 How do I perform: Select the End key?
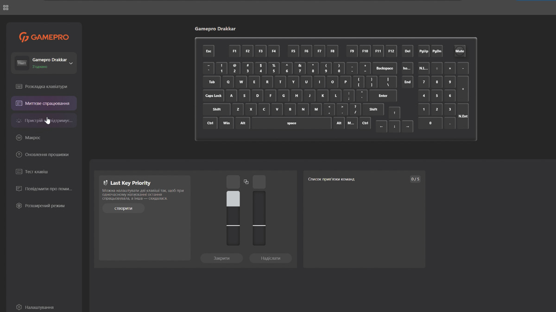(x=407, y=82)
